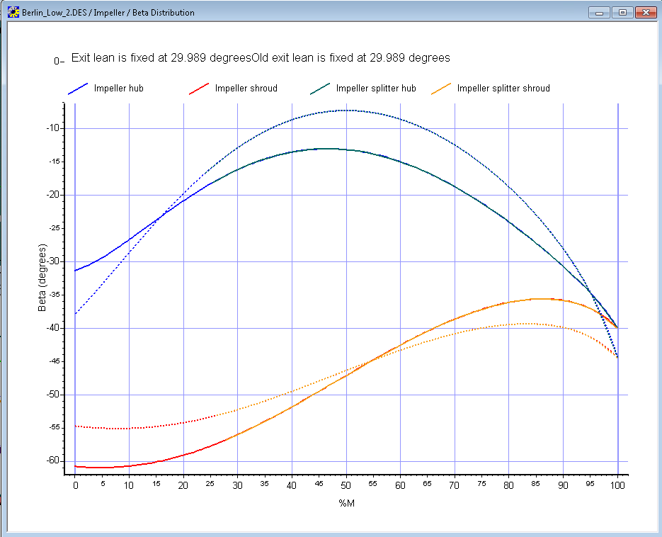Click the application icon in the title bar
Screen dimensions: 662x537
point(13,12)
